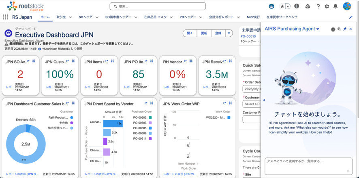Click the agent panel info icon
Viewport: 359px width, 178px height.
click(333, 29)
